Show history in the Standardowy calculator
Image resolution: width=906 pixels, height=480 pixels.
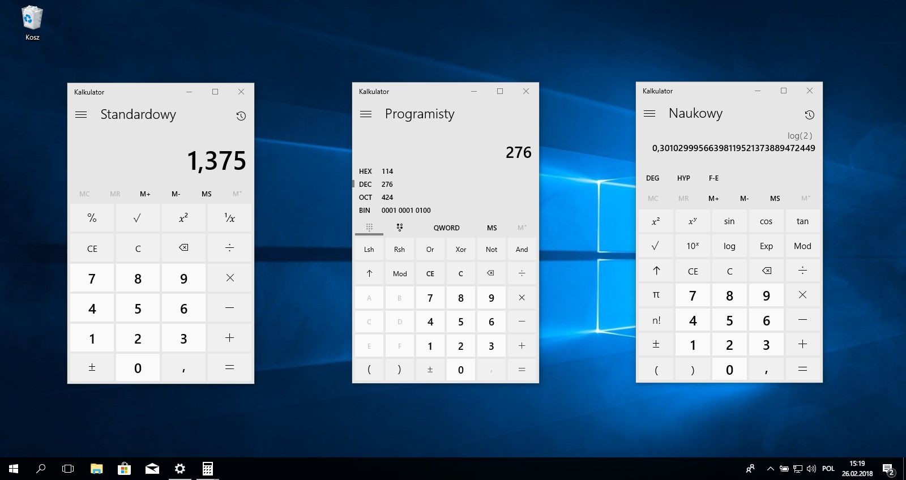pyautogui.click(x=241, y=116)
